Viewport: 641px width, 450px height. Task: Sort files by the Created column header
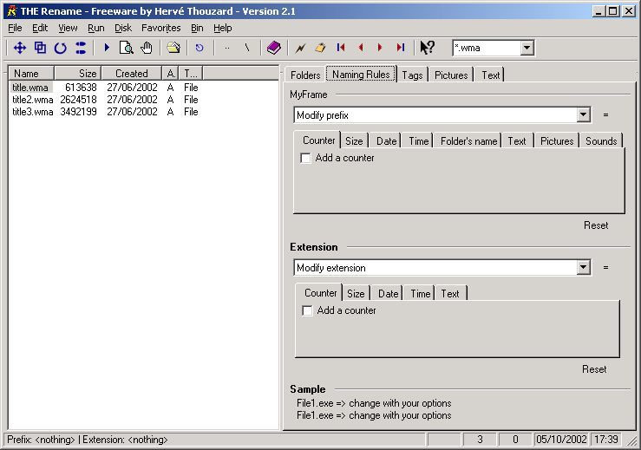[132, 73]
